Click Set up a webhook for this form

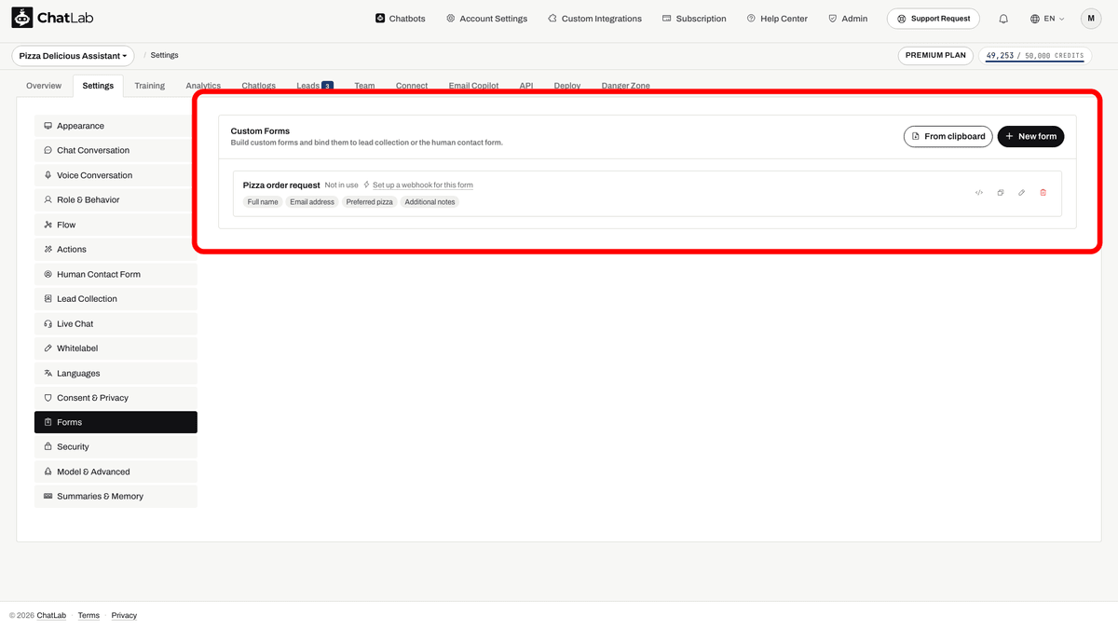pos(423,185)
